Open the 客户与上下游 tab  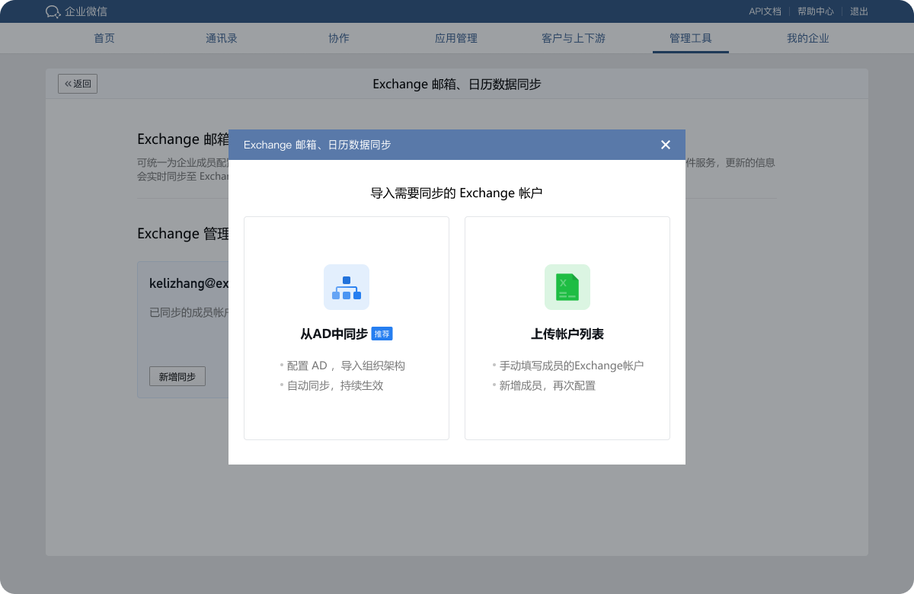click(x=574, y=38)
